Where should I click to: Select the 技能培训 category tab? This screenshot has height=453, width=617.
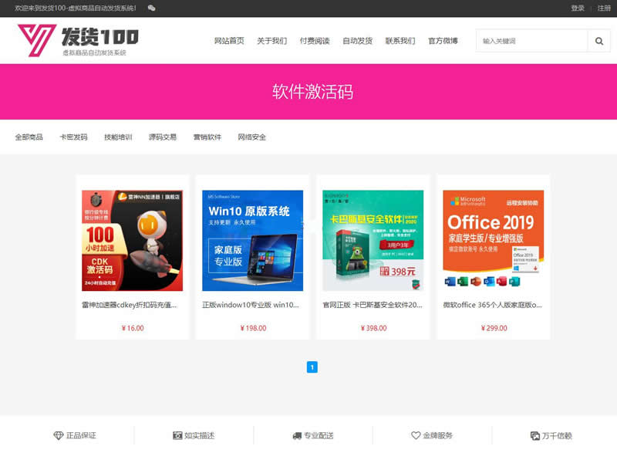pos(118,137)
